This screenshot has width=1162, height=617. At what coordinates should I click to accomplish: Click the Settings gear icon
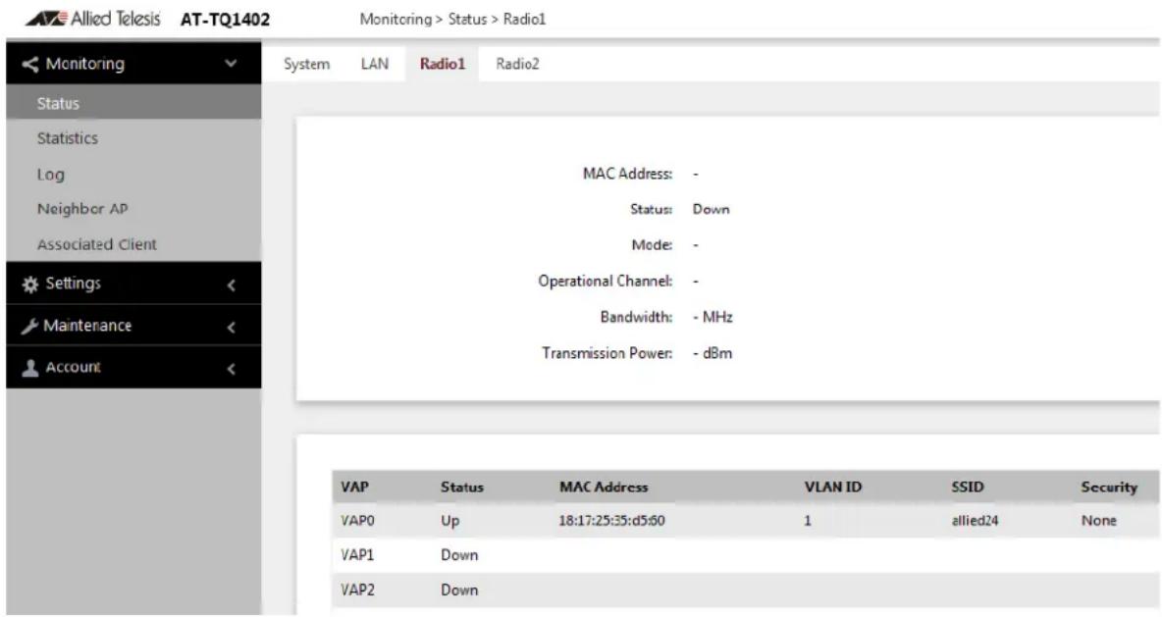pos(29,284)
